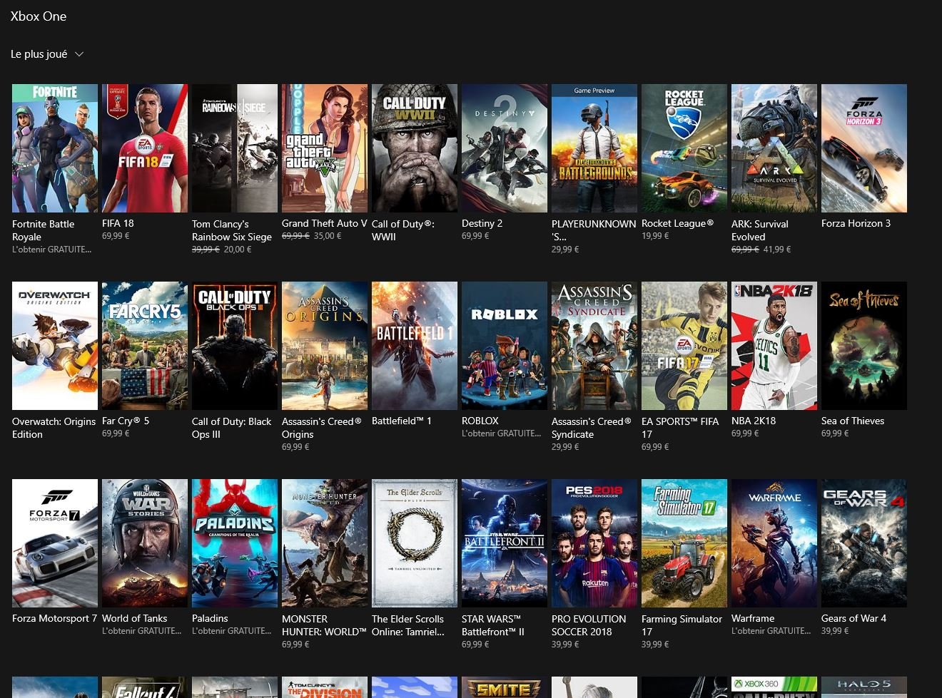Open the Sea of Thieves cover
942x698 pixels.
click(864, 346)
